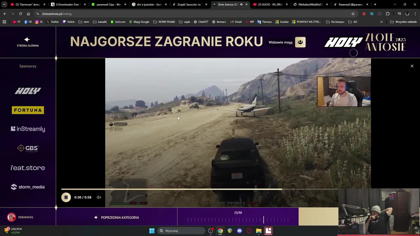Open the viewers group icon button
The height and width of the screenshot is (236, 420).
coord(300,42)
